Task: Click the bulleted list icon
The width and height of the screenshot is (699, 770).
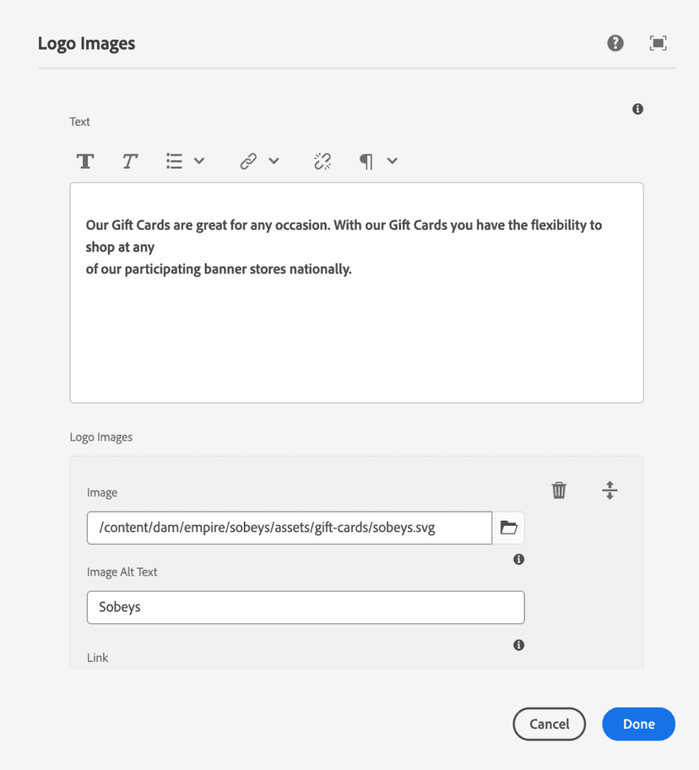Action: (175, 161)
